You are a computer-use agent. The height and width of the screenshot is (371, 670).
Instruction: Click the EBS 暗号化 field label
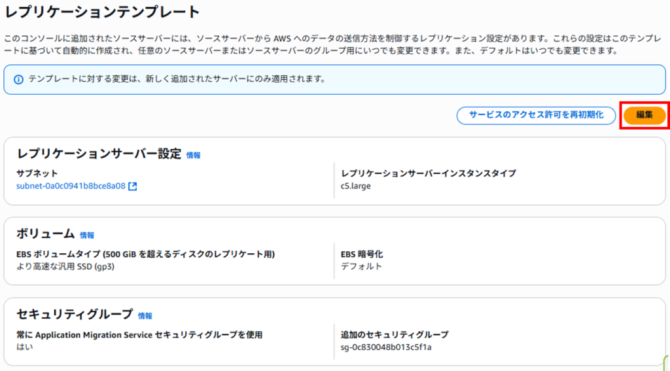(x=362, y=255)
